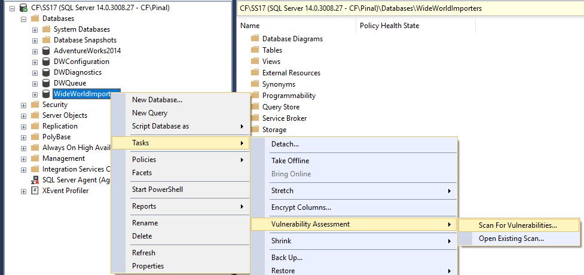Collapse the CF\SS17 server node
This screenshot has width=584, height=275.
(13, 8)
